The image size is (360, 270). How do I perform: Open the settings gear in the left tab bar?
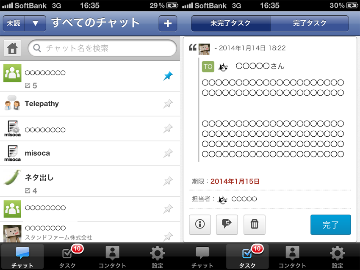157,256
